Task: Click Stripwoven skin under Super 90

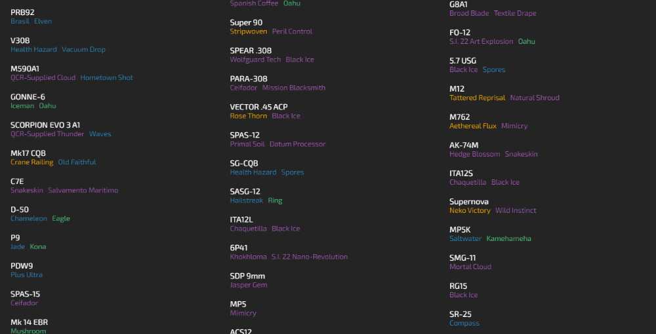Action: 249,31
